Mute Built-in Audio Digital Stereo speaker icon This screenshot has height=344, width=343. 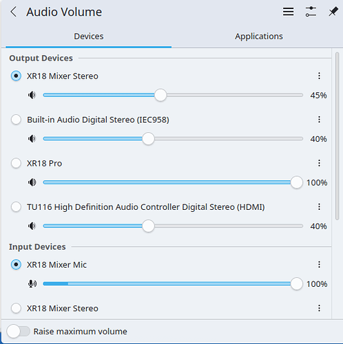(32, 138)
